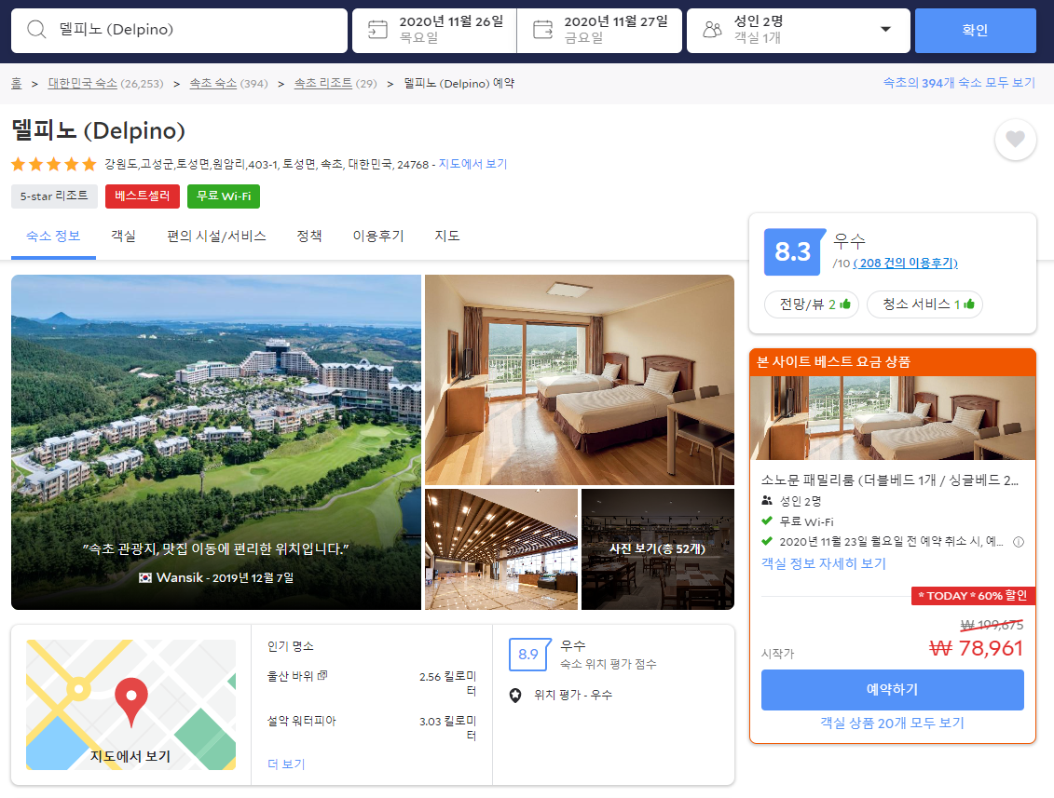Click external link icon next to 울산 바위
Screen dimensions: 1054x798
click(x=322, y=675)
